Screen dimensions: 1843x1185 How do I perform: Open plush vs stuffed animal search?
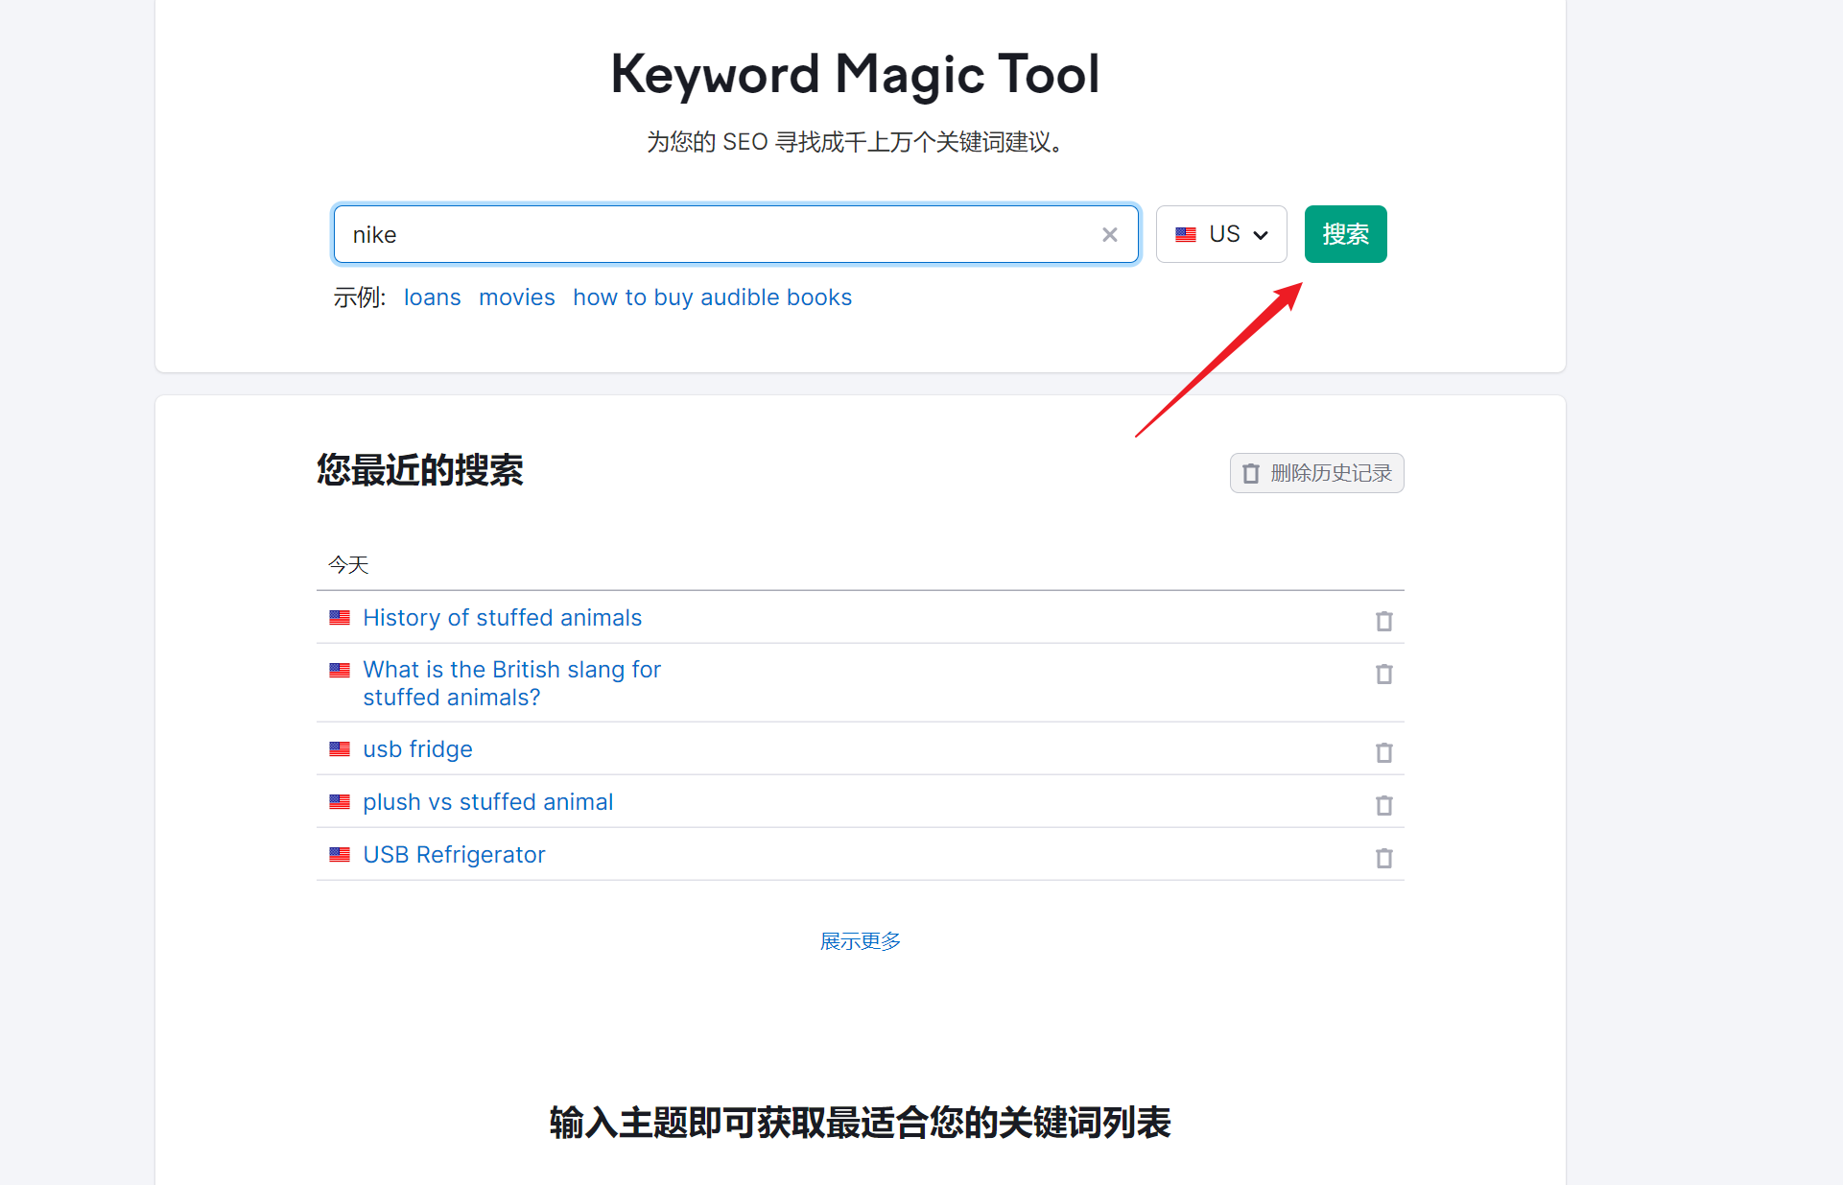[487, 802]
